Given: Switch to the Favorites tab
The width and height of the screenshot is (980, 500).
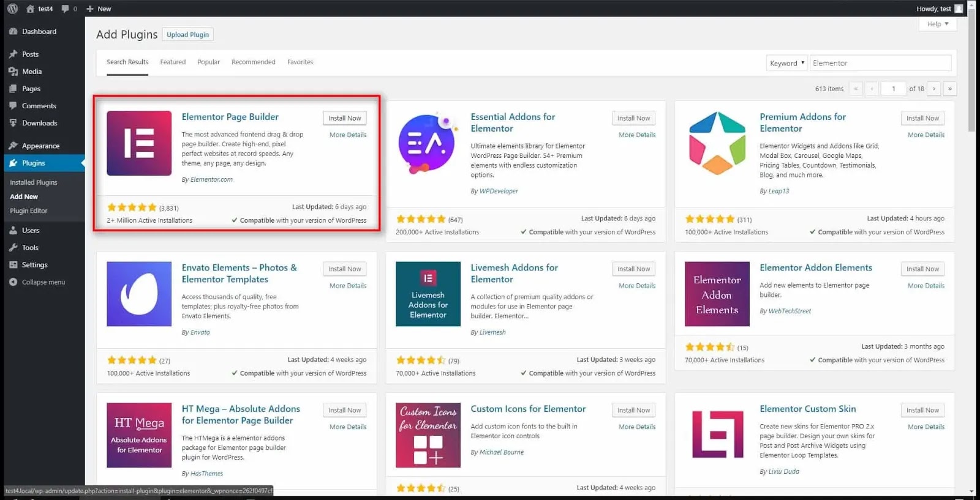Looking at the screenshot, I should [300, 62].
